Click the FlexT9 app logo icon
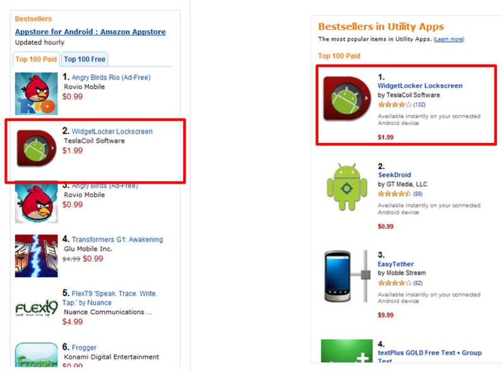 pyautogui.click(x=36, y=309)
